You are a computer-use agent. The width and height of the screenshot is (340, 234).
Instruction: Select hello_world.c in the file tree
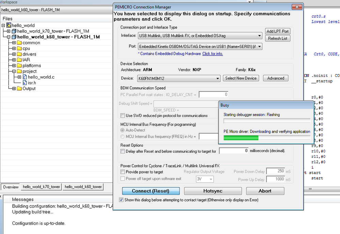click(x=41, y=77)
